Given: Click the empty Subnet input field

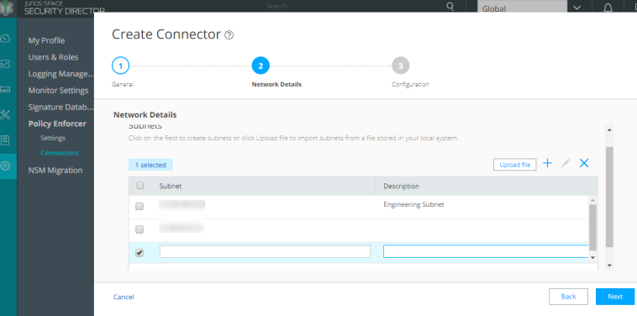Looking at the screenshot, I should coord(265,251).
